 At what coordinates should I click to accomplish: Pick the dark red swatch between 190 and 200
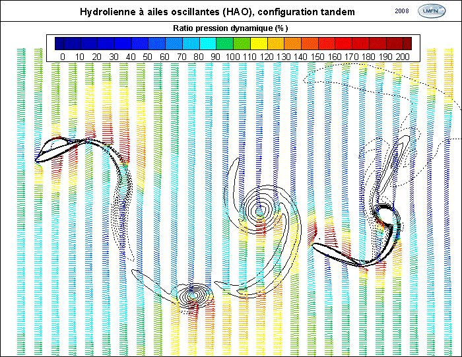pyautogui.click(x=395, y=44)
